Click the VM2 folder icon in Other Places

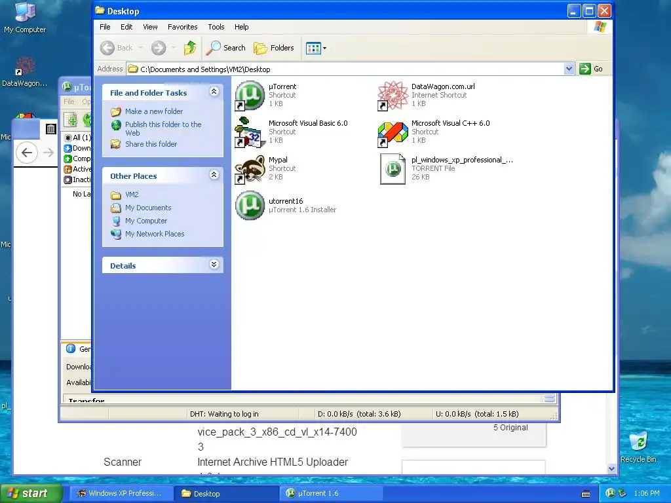(x=116, y=195)
